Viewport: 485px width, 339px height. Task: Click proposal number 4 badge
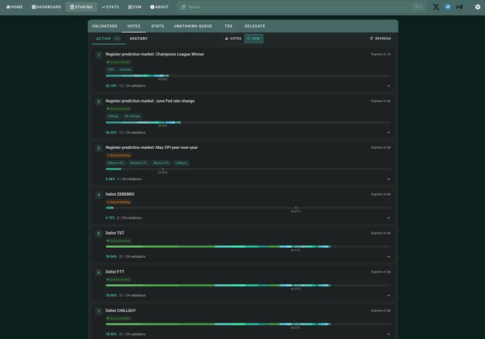tap(98, 195)
